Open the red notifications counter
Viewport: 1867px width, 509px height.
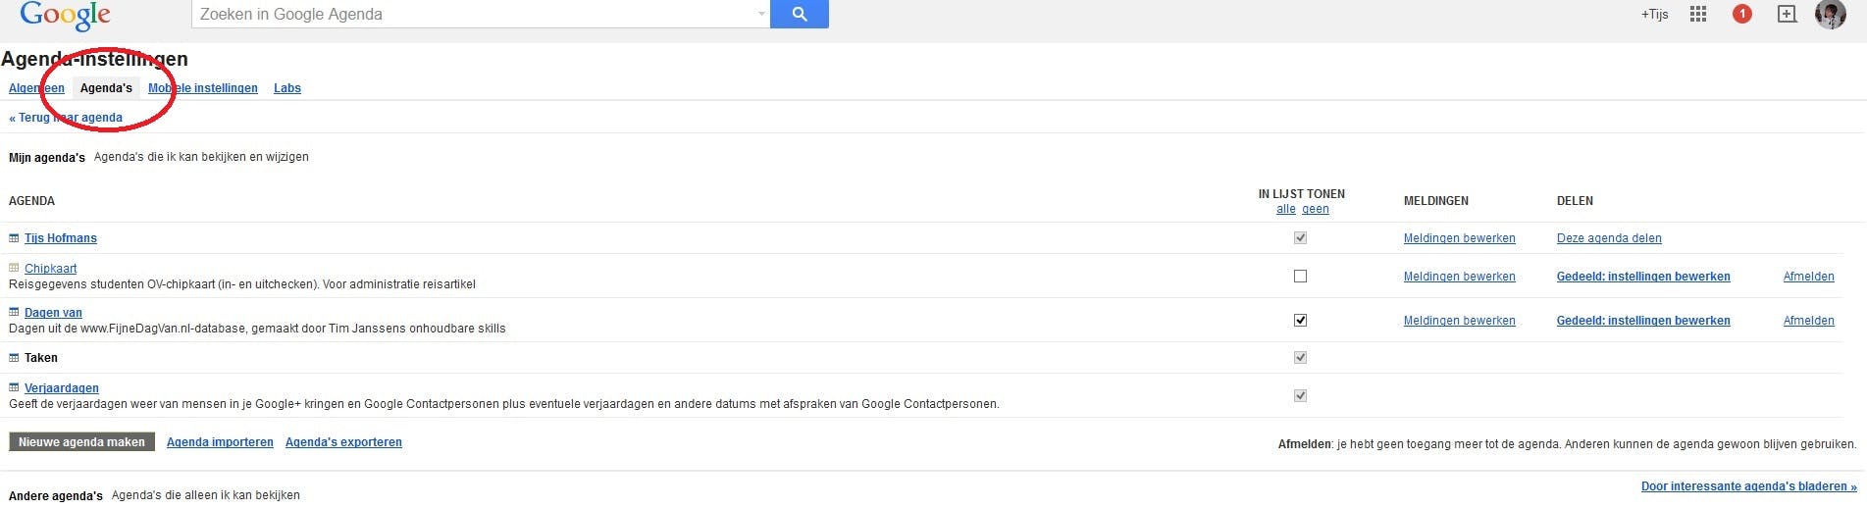coord(1742,14)
